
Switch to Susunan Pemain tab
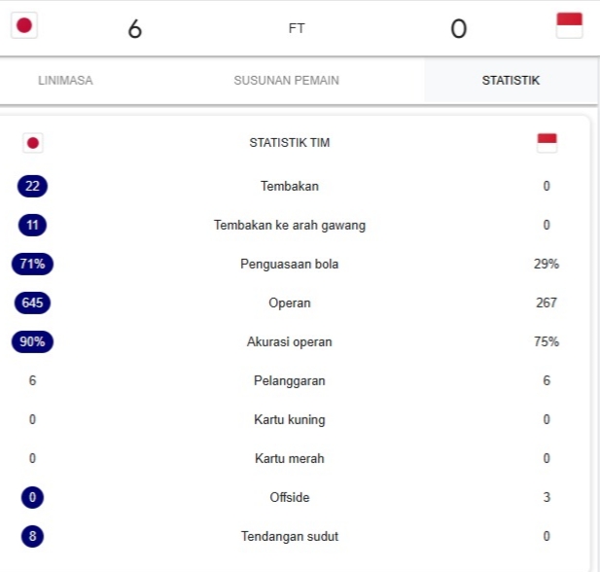pos(287,81)
